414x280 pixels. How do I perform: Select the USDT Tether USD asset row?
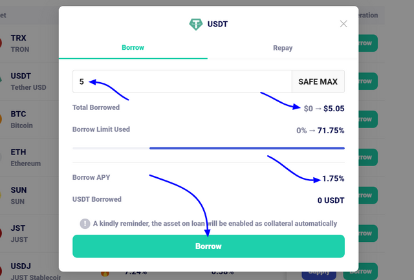tap(29, 81)
